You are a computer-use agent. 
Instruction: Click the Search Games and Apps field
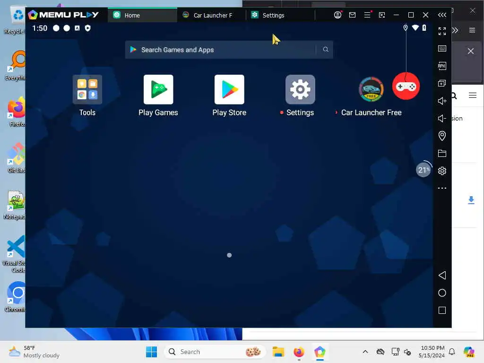pos(229,50)
